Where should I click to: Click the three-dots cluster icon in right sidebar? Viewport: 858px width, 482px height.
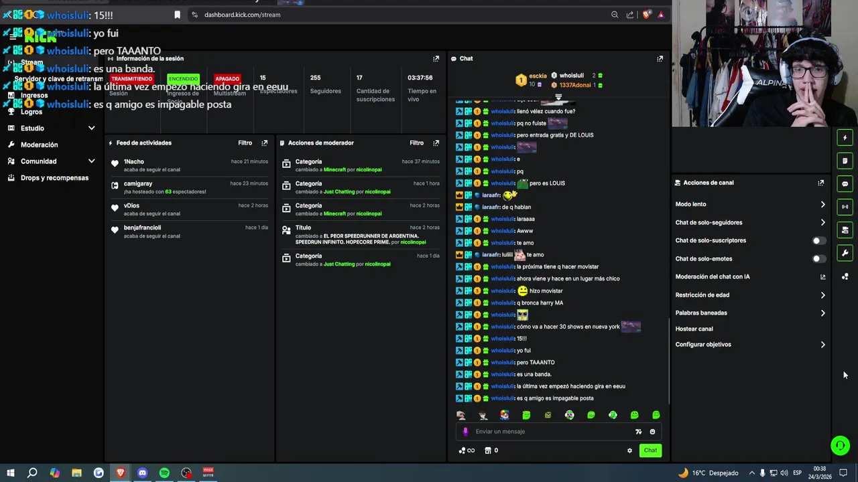tap(845, 276)
